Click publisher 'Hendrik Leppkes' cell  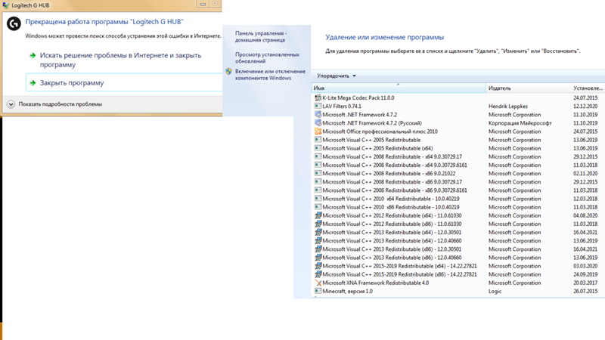(507, 107)
